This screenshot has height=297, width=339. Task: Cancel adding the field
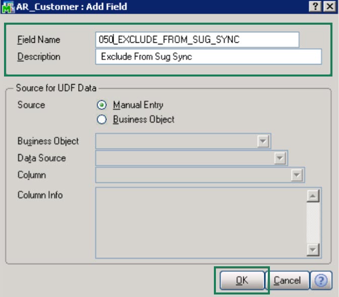pos(287,280)
